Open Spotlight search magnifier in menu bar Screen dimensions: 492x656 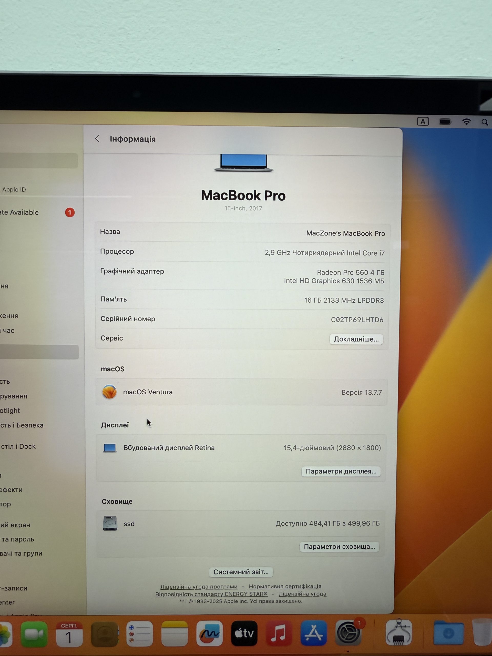point(485,122)
